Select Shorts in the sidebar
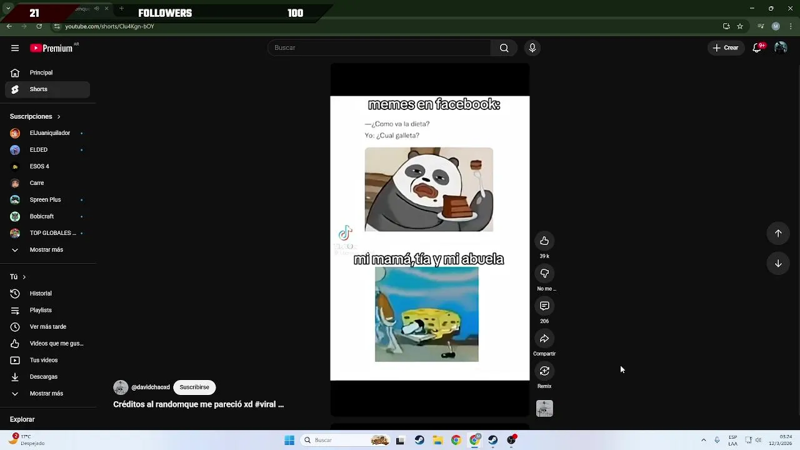Image resolution: width=800 pixels, height=450 pixels. (x=47, y=89)
